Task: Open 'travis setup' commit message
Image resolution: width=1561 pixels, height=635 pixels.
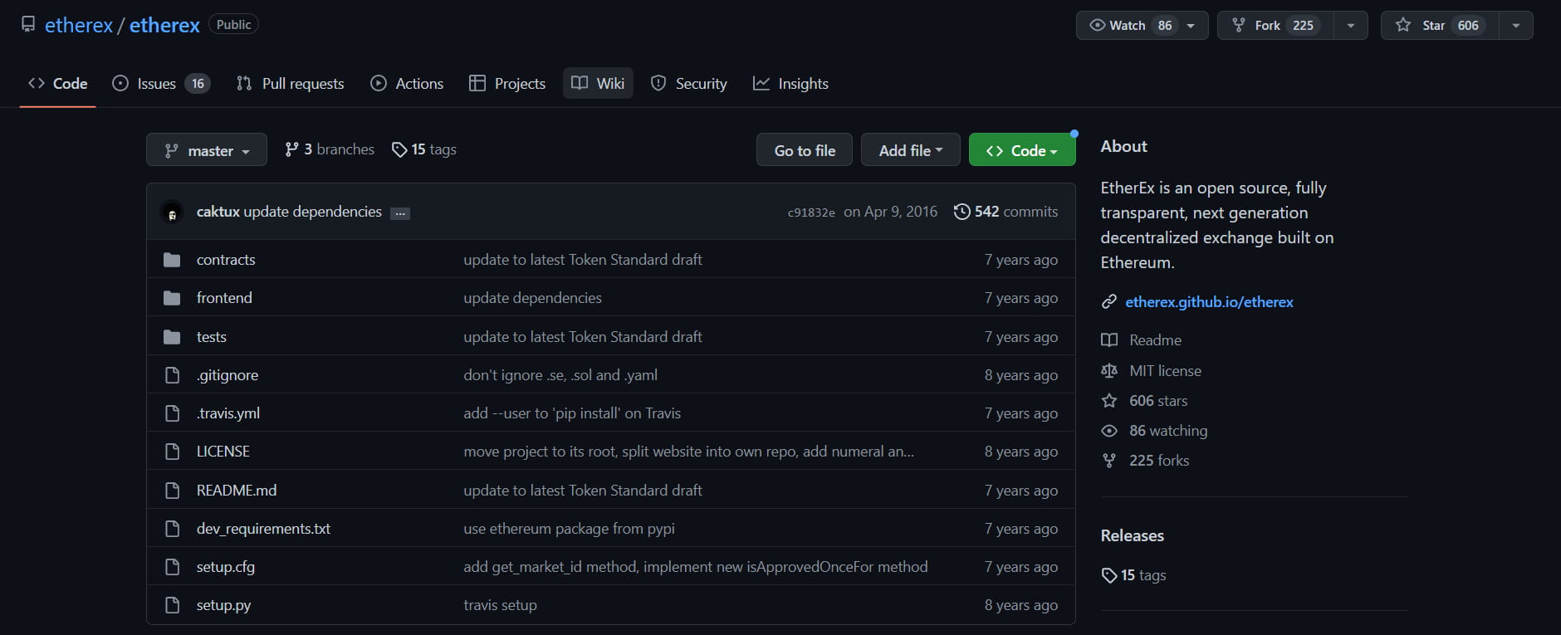Action: click(500, 605)
